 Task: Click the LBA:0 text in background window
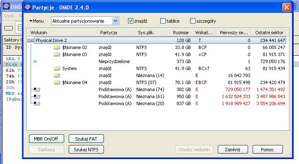13,59
